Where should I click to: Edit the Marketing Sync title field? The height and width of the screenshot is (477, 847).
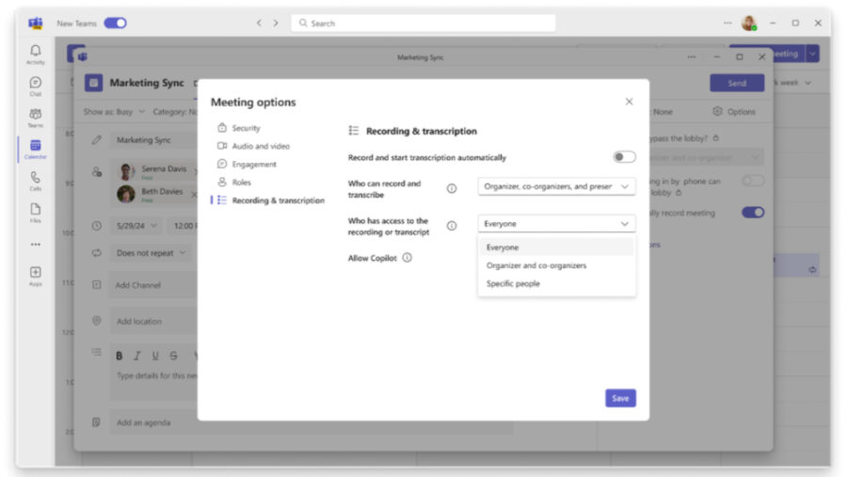(x=154, y=140)
